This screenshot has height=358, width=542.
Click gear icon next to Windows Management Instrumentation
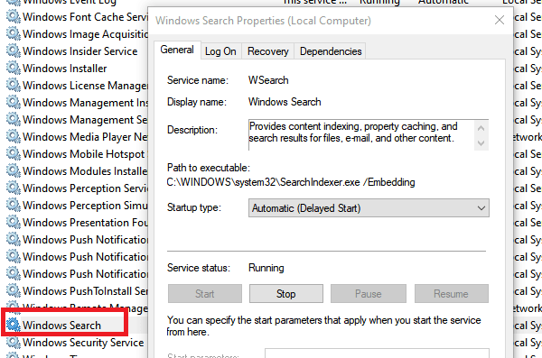pos(14,102)
